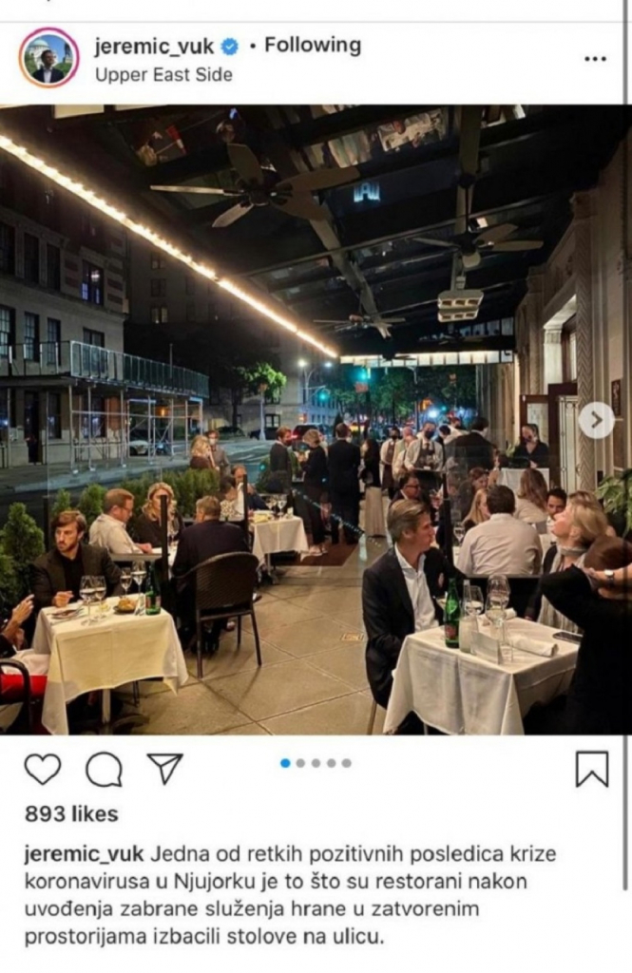Open jeremic_vuk username in post header

[155, 46]
